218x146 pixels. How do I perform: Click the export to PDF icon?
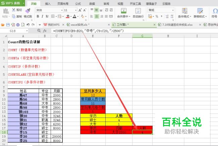point(13,25)
